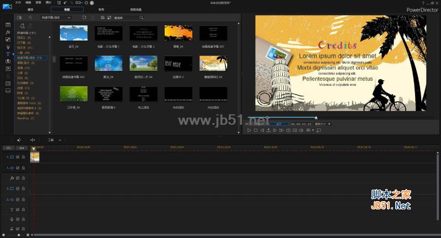Image resolution: width=441 pixels, height=238 pixels.
Task: Click the undo arrow in top bar
Action: click(65, 3)
